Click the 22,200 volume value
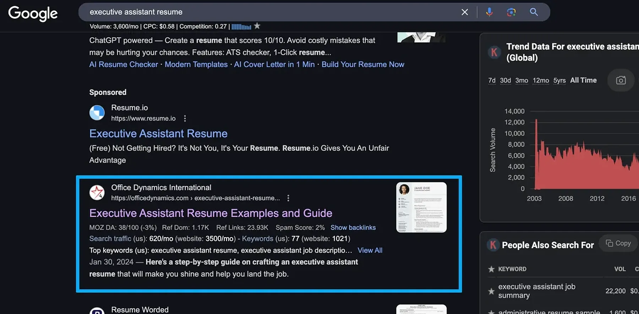This screenshot has height=314, width=639. 615,291
